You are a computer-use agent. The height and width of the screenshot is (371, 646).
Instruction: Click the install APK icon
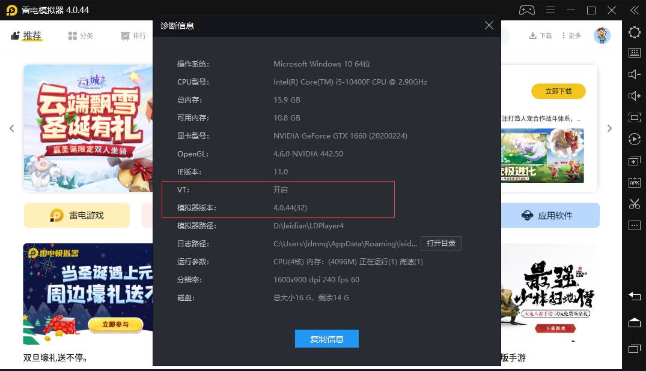(x=635, y=182)
